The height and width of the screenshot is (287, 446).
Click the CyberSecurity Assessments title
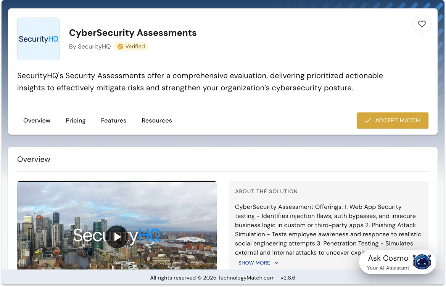pyautogui.click(x=133, y=33)
